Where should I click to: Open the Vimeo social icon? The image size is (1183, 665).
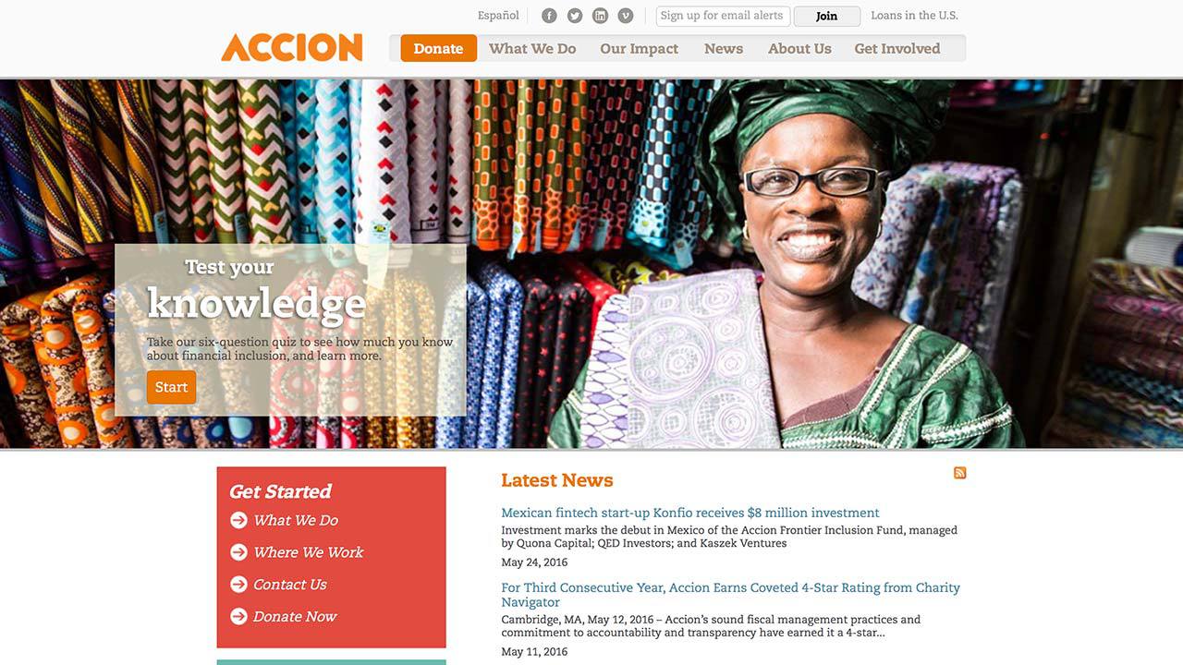(626, 16)
